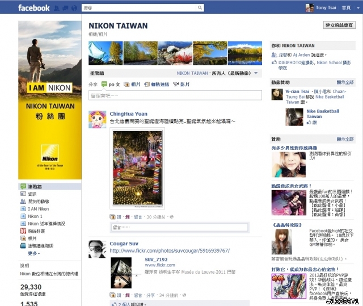Open friend requests icon in top bar

click(x=57, y=8)
